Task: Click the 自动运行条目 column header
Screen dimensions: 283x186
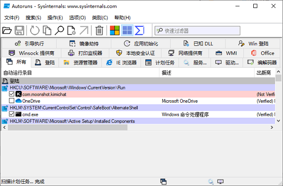Action: click(80, 73)
